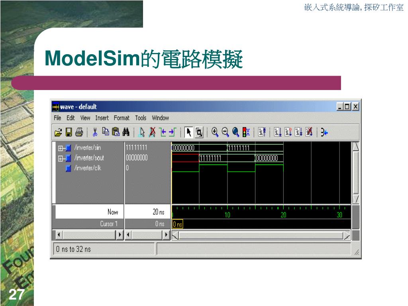The width and height of the screenshot is (408, 306).
Task: Click the waveform vertical scrollbar track
Action: (356, 173)
